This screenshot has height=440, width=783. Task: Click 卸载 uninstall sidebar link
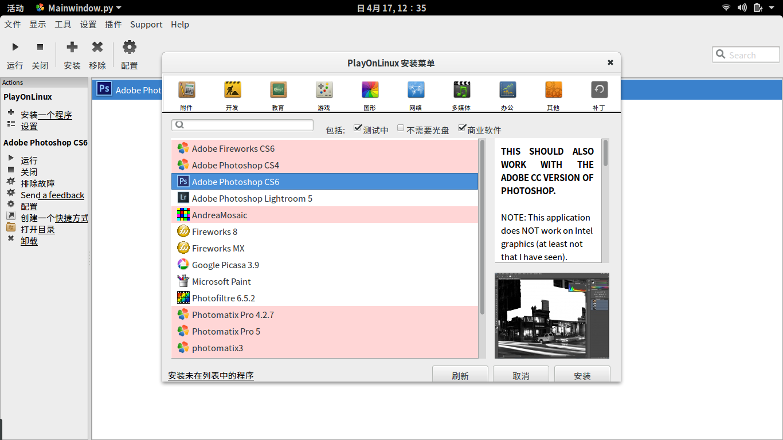coord(29,241)
